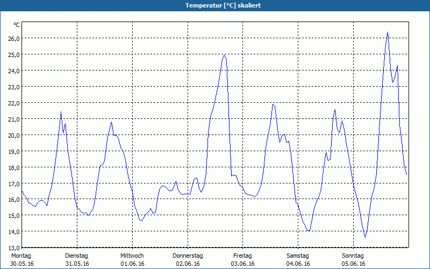The height and width of the screenshot is (269, 430).
Task: Click the °C unit label above the axis
Action: 17,25
